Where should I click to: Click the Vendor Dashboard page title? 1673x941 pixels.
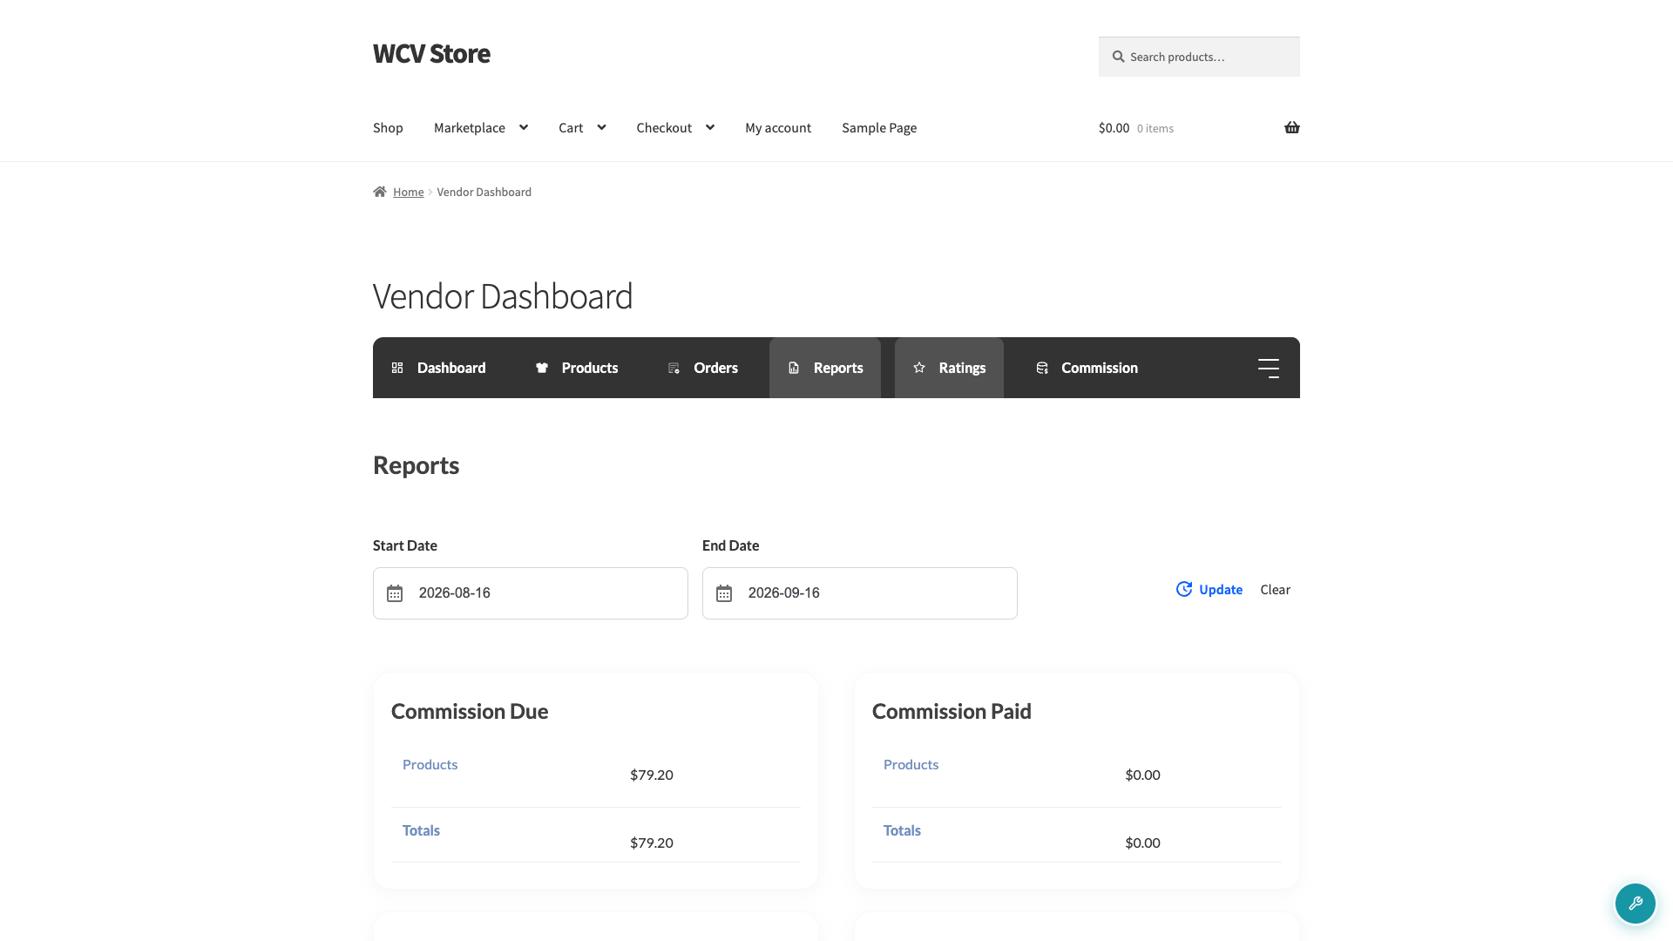[503, 296]
